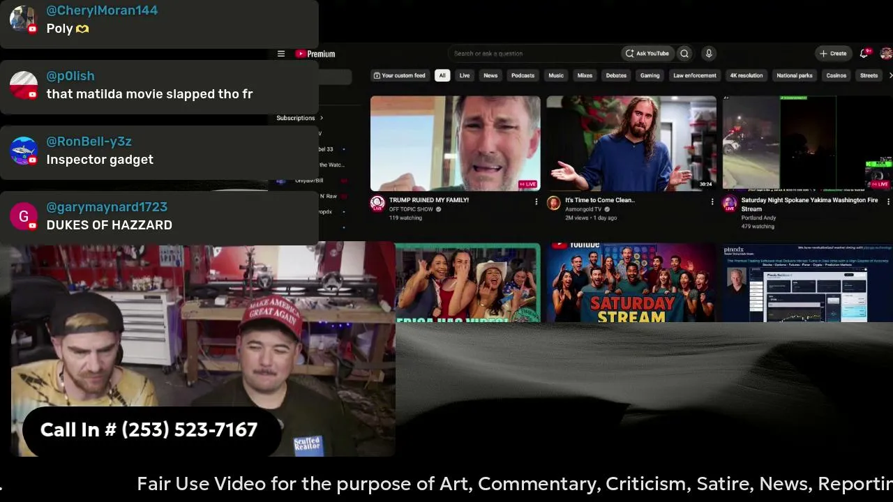Open the pinndx trading software thumbnail
The height and width of the screenshot is (502, 893).
click(x=807, y=282)
